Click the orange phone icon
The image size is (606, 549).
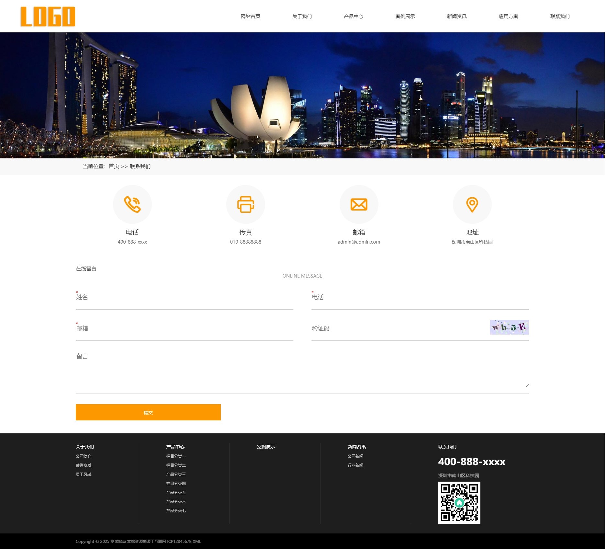click(132, 204)
